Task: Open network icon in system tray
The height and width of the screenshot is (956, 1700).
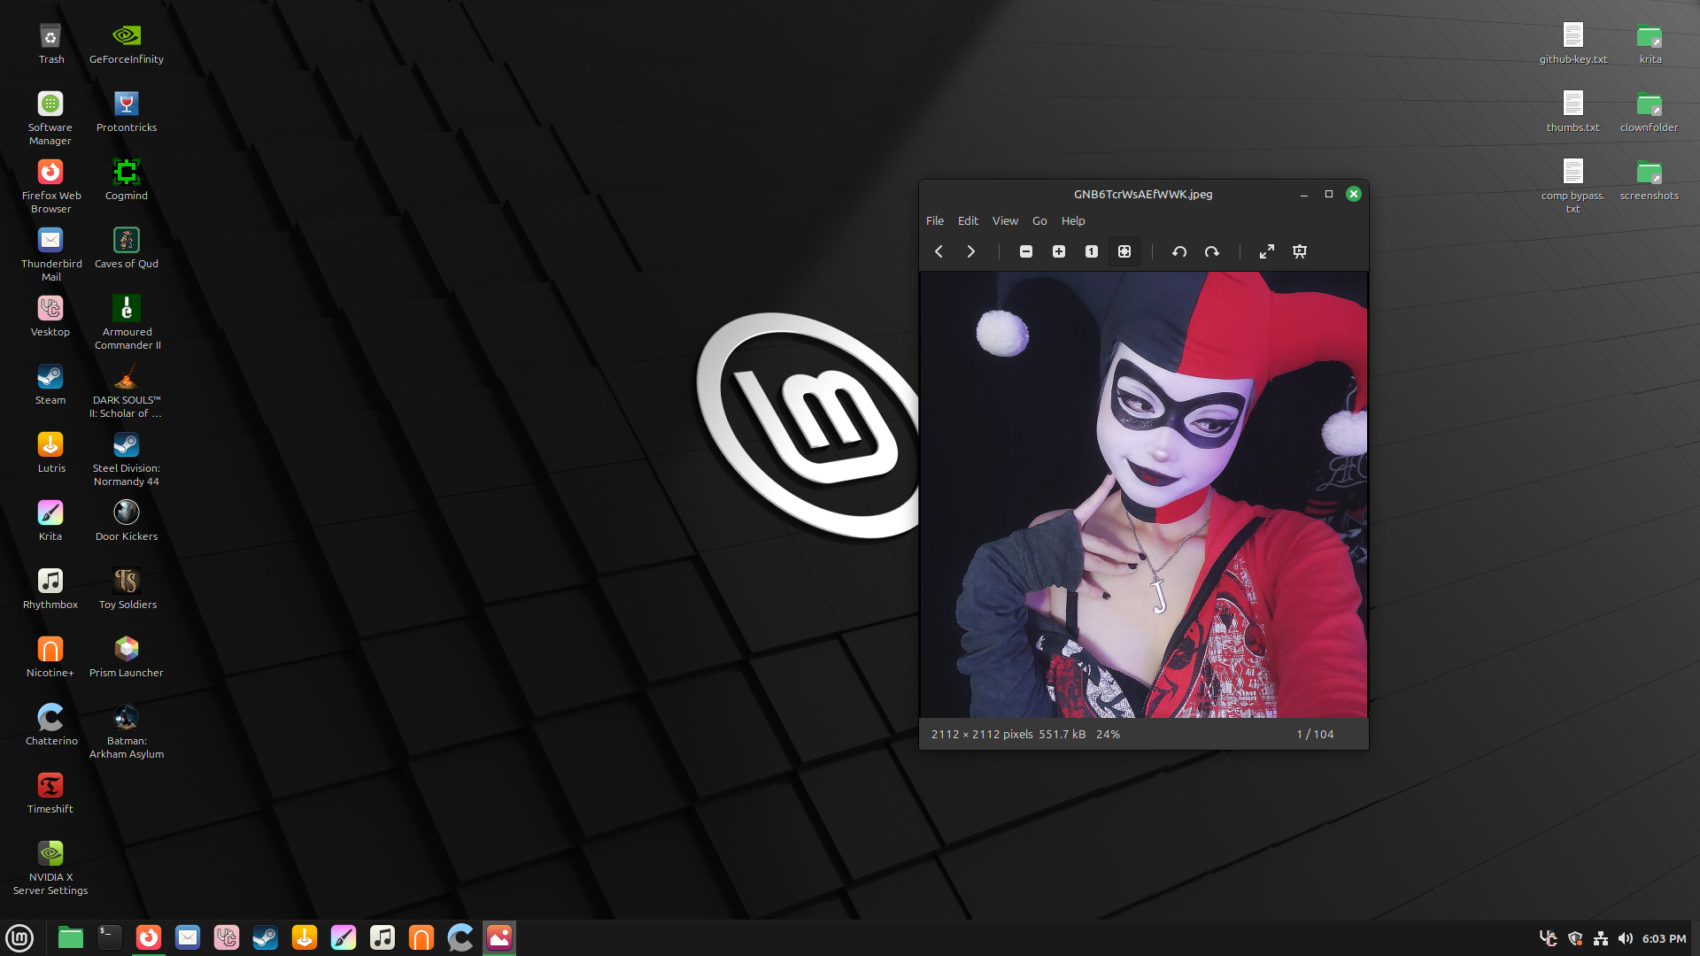Action: (x=1601, y=938)
